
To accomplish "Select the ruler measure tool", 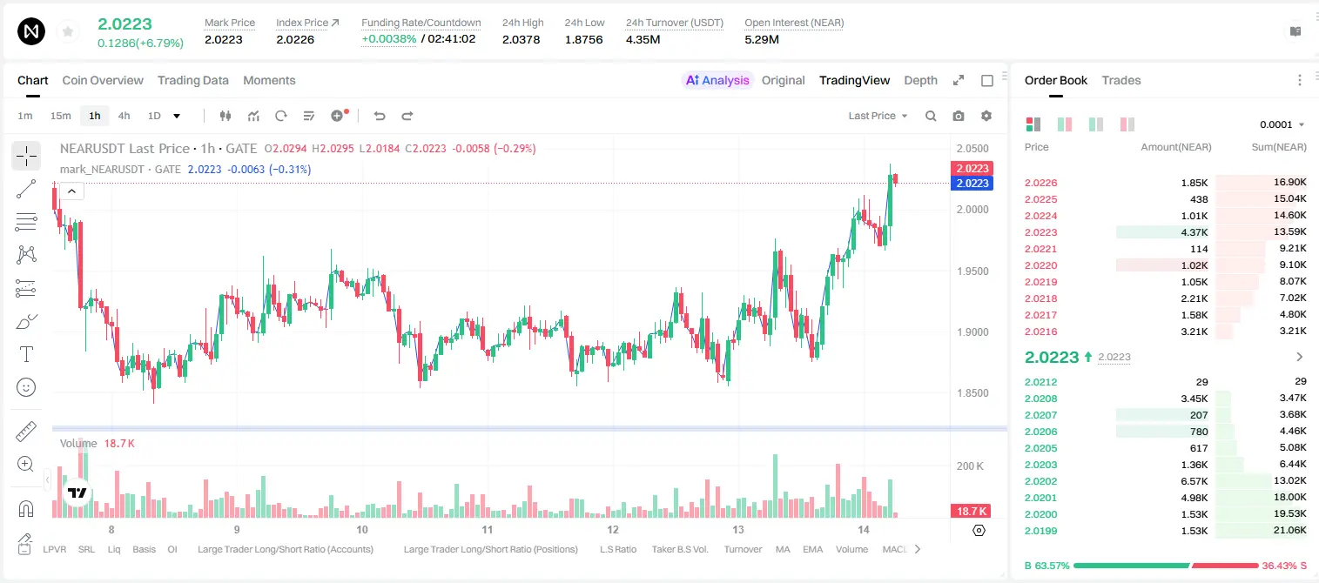I will pyautogui.click(x=26, y=432).
